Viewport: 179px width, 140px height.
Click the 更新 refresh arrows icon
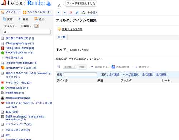4,19
